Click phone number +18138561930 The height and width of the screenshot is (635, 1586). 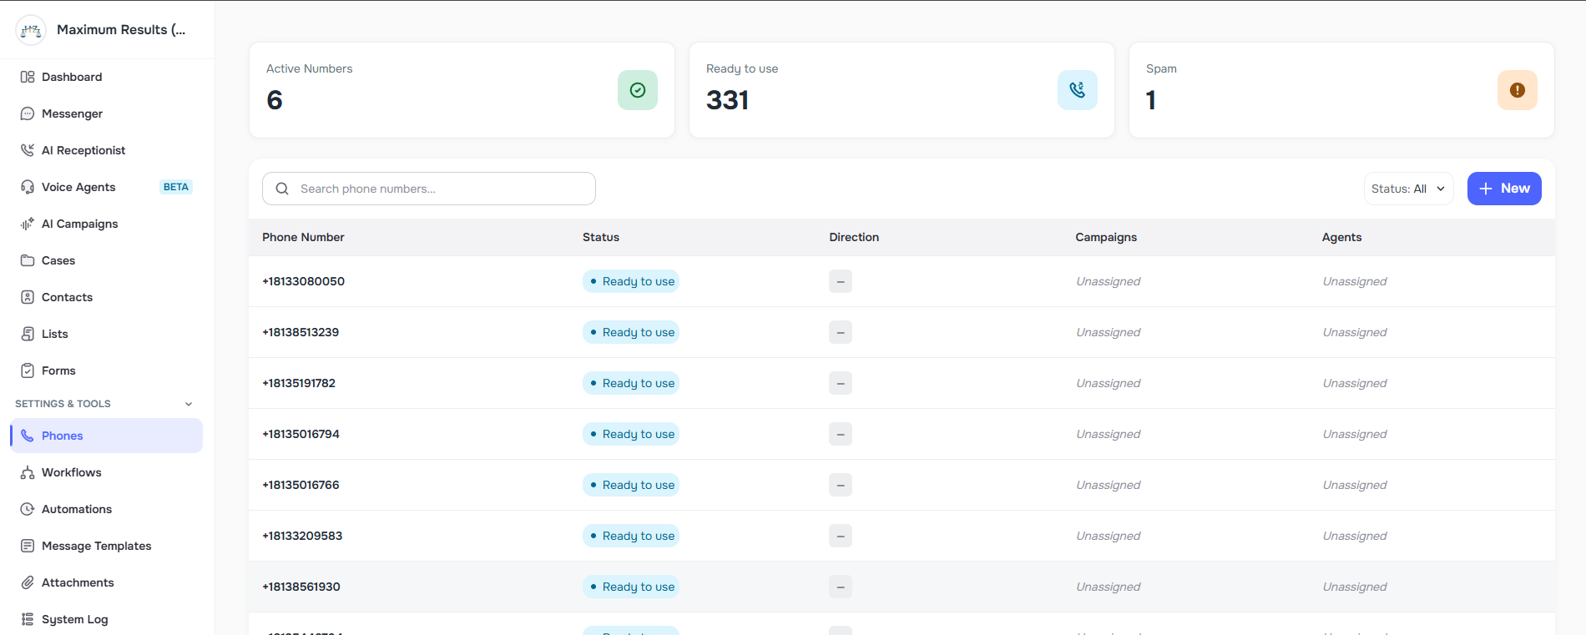click(301, 587)
